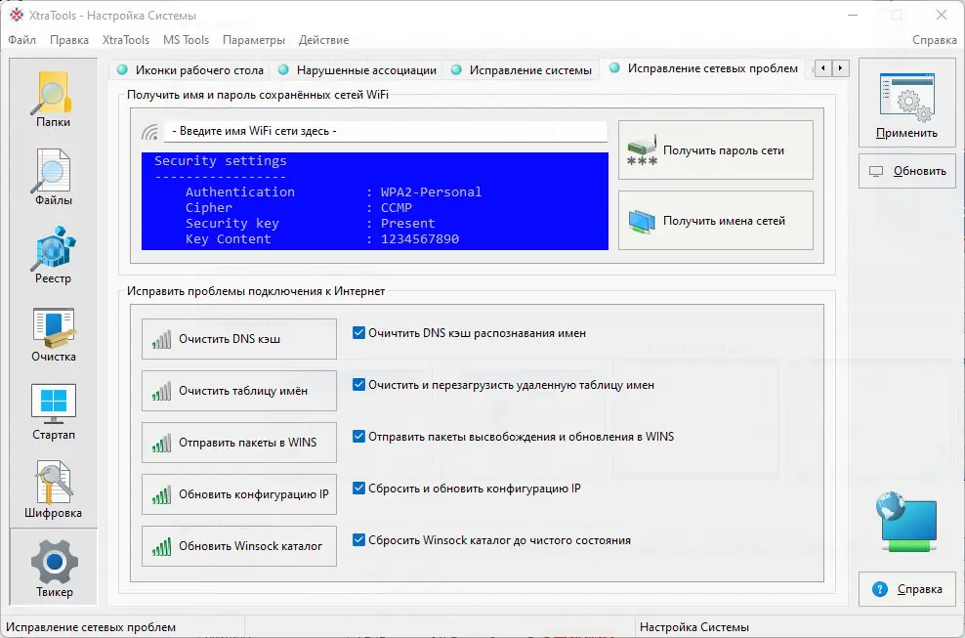The image size is (965, 638).
Task: Click the XtraTools app logo icon
Action: click(x=16, y=15)
